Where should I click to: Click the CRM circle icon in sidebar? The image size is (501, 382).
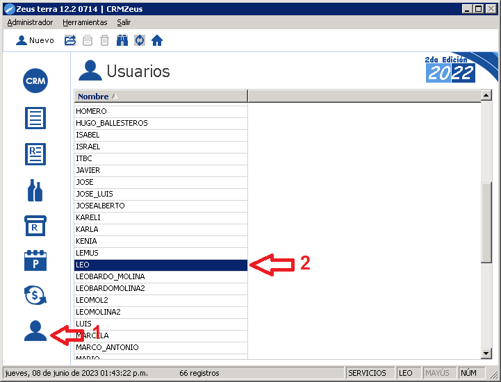(x=35, y=81)
